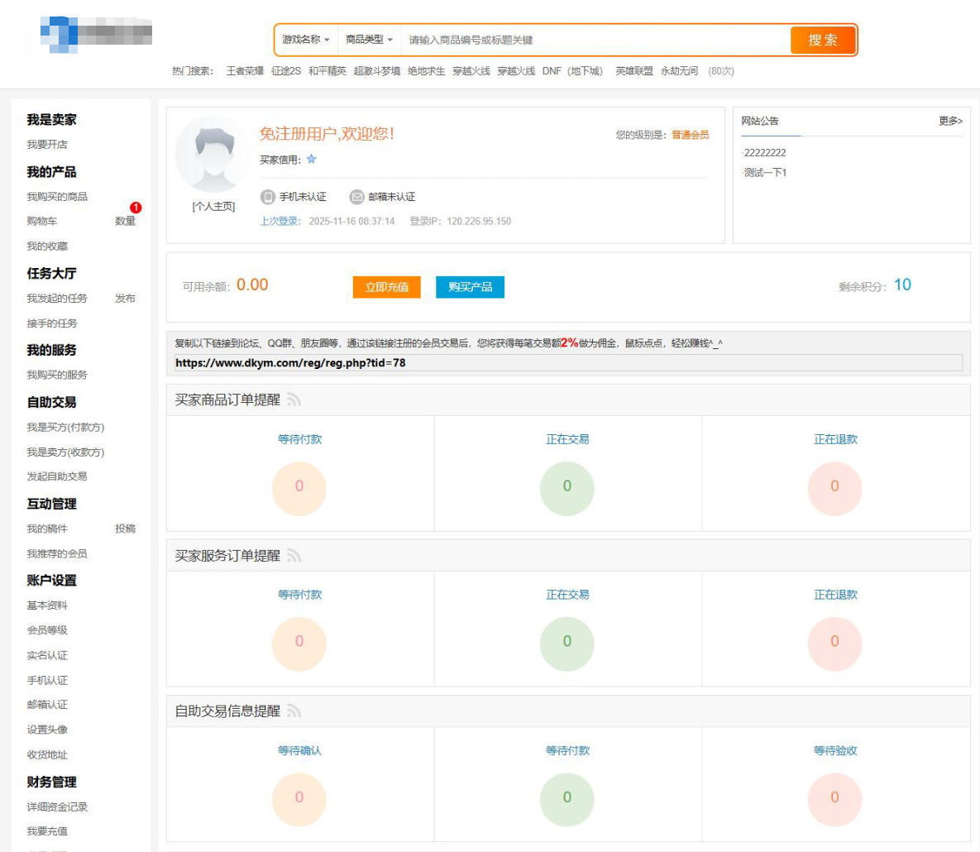Click the default avatar profile picture
The width and height of the screenshot is (980, 852).
(x=209, y=161)
